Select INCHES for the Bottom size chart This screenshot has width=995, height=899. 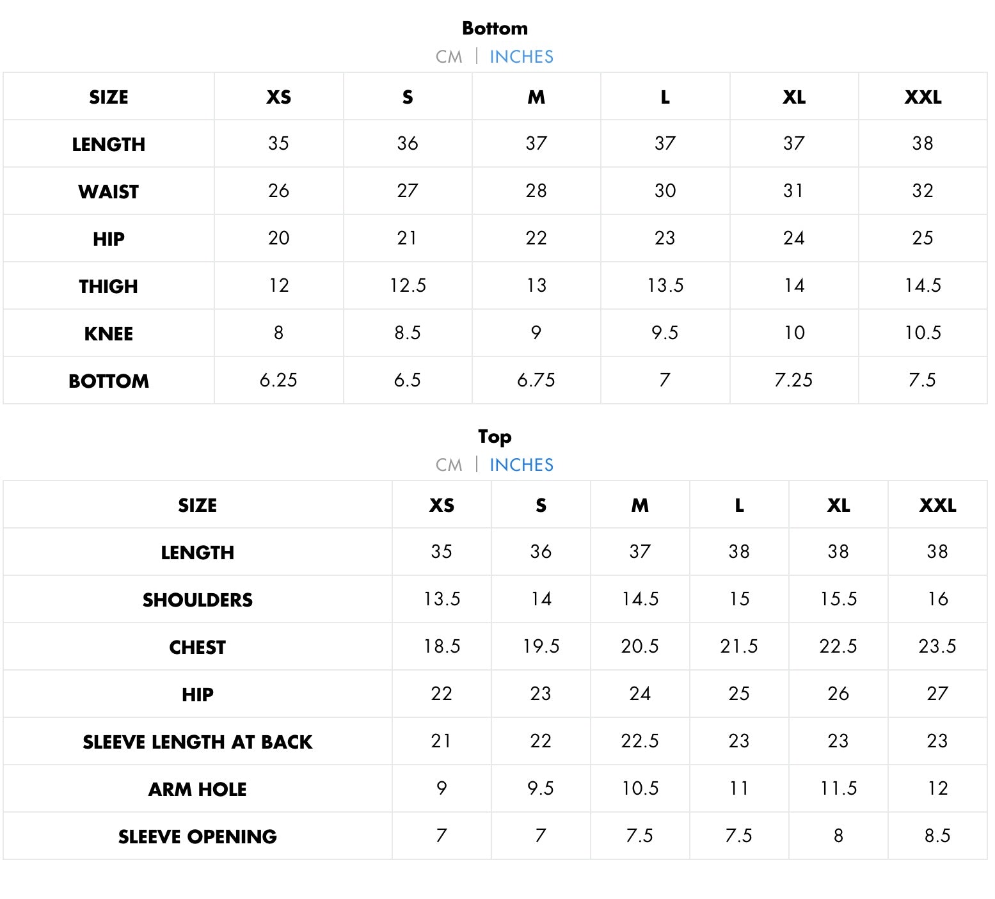[x=521, y=57]
